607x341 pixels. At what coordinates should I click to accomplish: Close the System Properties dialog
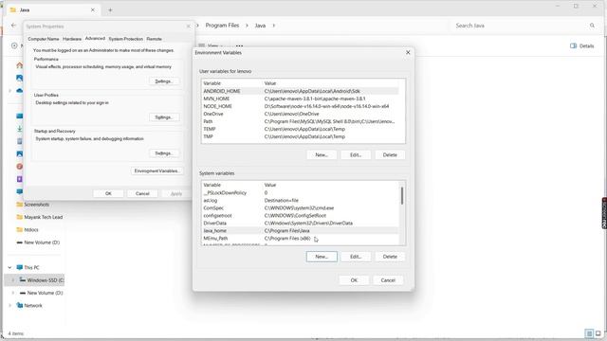tap(189, 27)
